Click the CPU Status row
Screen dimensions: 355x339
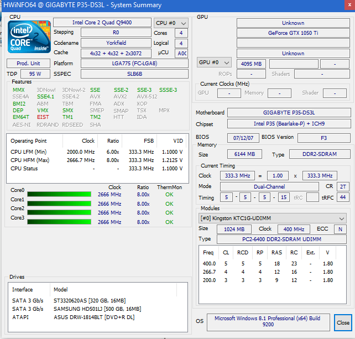[x=97, y=169]
